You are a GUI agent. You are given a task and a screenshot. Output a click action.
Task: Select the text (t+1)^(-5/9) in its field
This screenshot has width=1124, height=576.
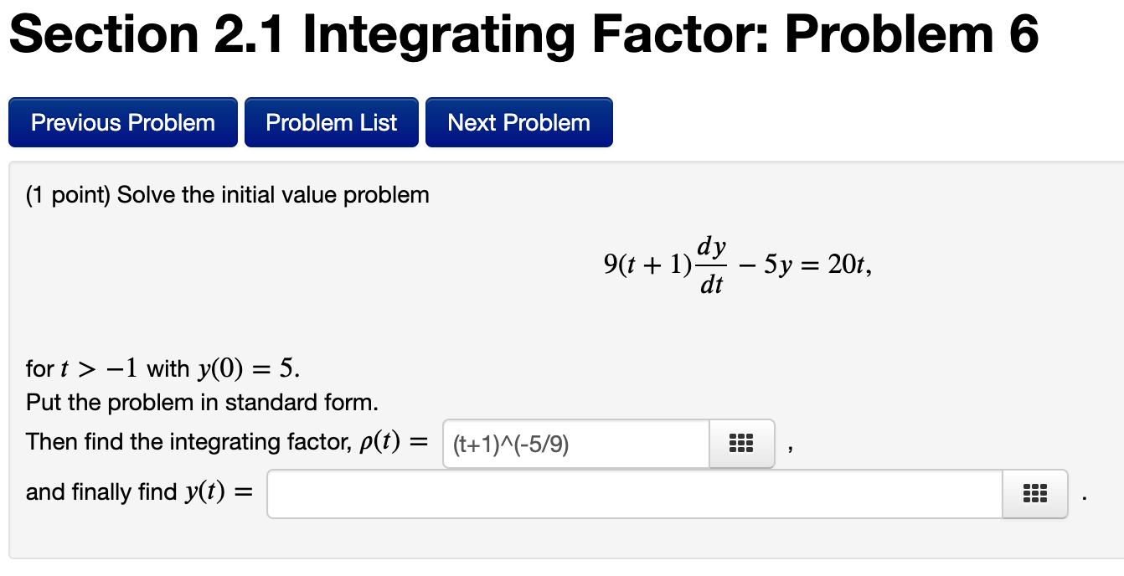tap(509, 445)
